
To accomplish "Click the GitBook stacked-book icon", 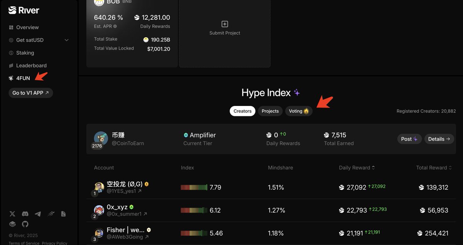I will 12,224.
